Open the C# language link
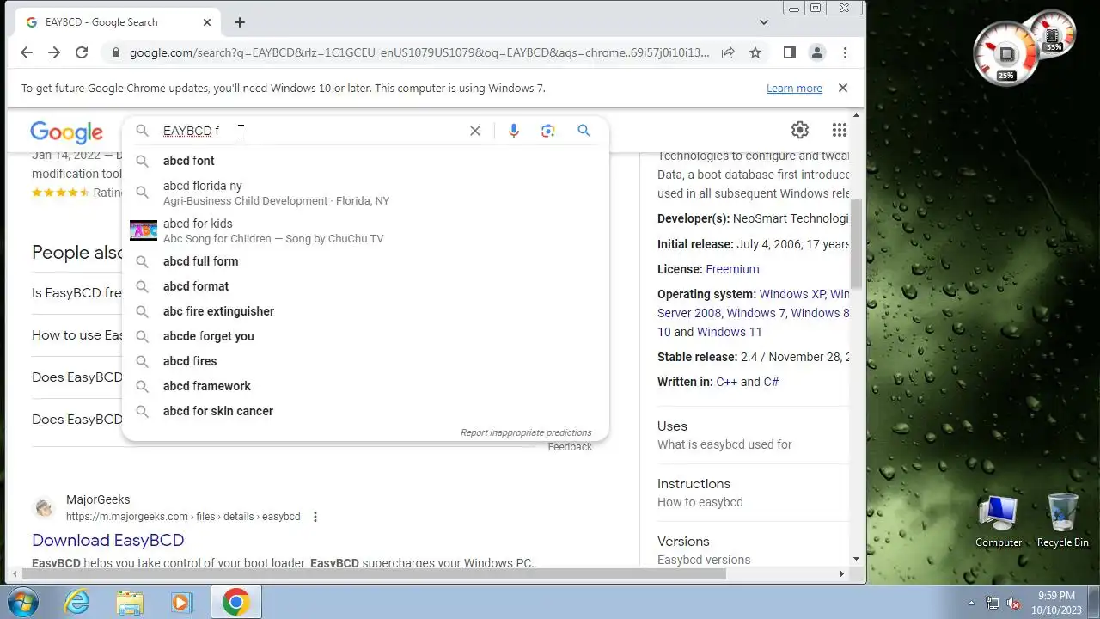The image size is (1100, 619). coord(771,382)
